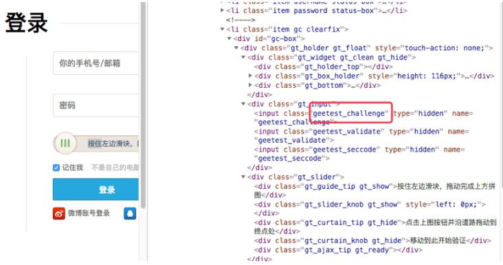The width and height of the screenshot is (503, 265).
Task: Collapse the gt_input div node
Action: click(x=243, y=104)
